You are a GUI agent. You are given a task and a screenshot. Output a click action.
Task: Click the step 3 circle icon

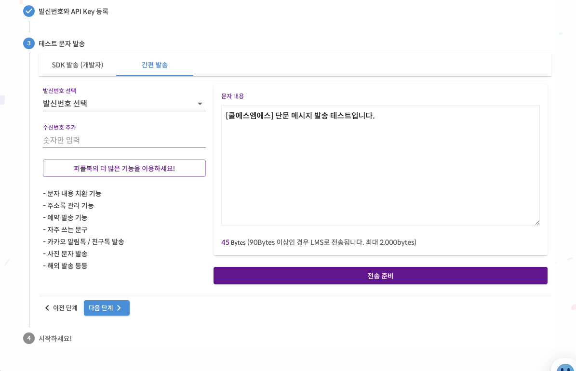click(x=28, y=43)
